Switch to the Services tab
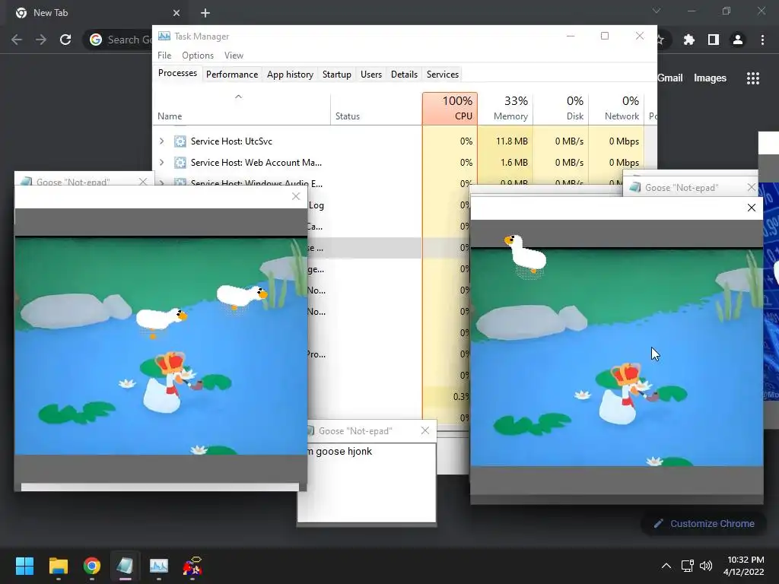Image resolution: width=779 pixels, height=584 pixels. coord(443,75)
